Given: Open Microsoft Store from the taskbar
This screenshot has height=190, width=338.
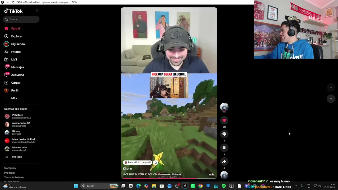Looking at the screenshot, I should (162, 186).
